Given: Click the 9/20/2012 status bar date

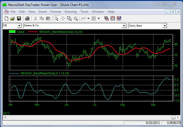Looking at the screenshot, I should click(x=153, y=123).
